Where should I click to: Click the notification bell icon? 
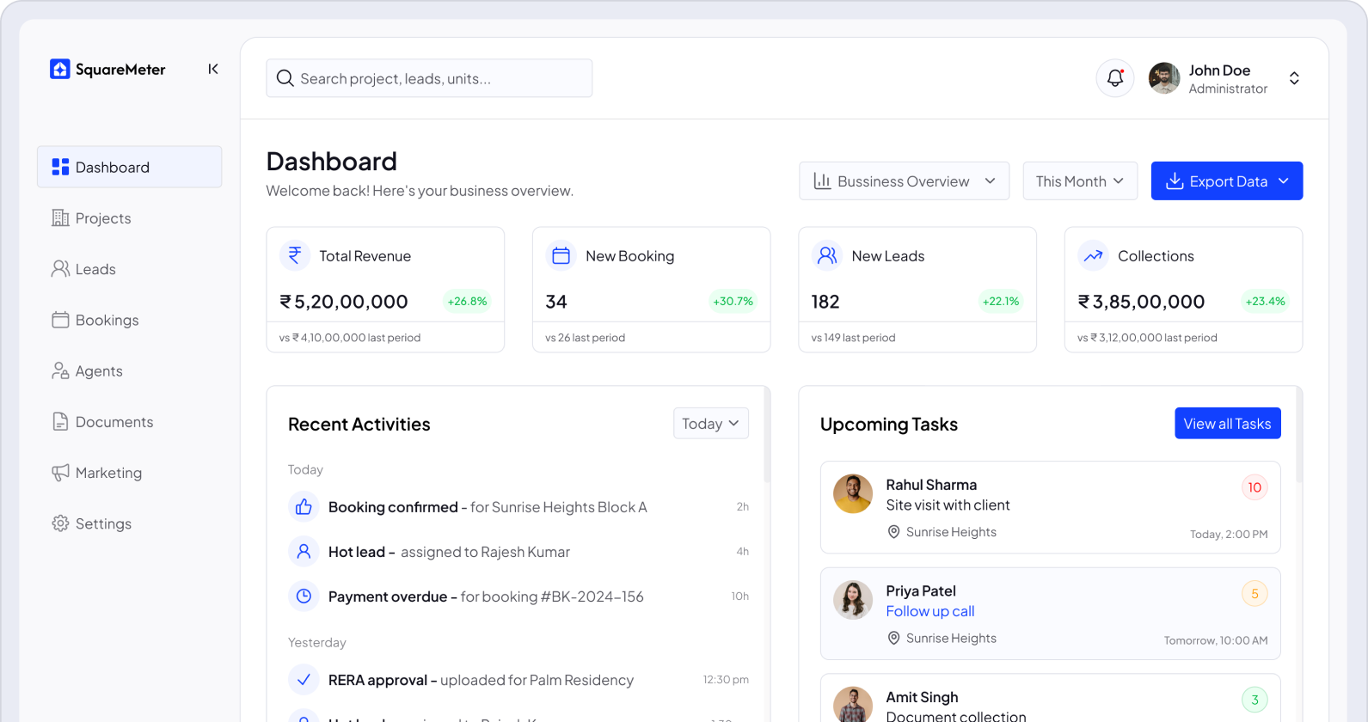[x=1114, y=78]
